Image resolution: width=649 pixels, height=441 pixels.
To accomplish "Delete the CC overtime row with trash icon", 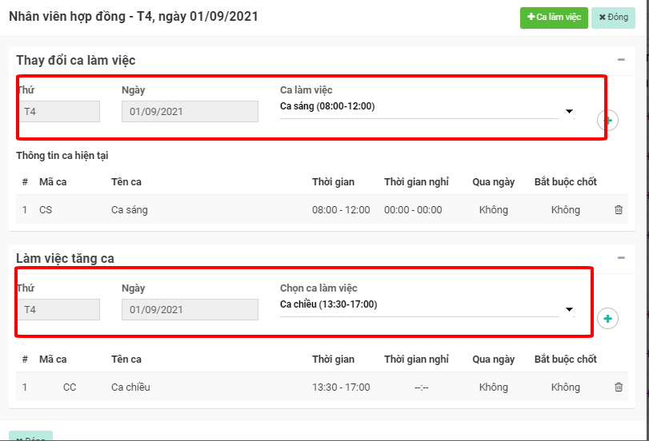I will [618, 387].
